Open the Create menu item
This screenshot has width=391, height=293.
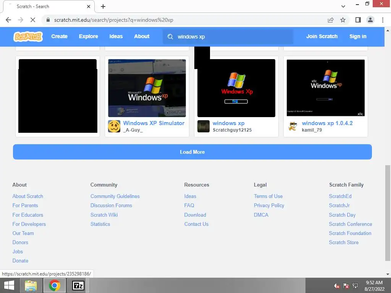tap(59, 36)
